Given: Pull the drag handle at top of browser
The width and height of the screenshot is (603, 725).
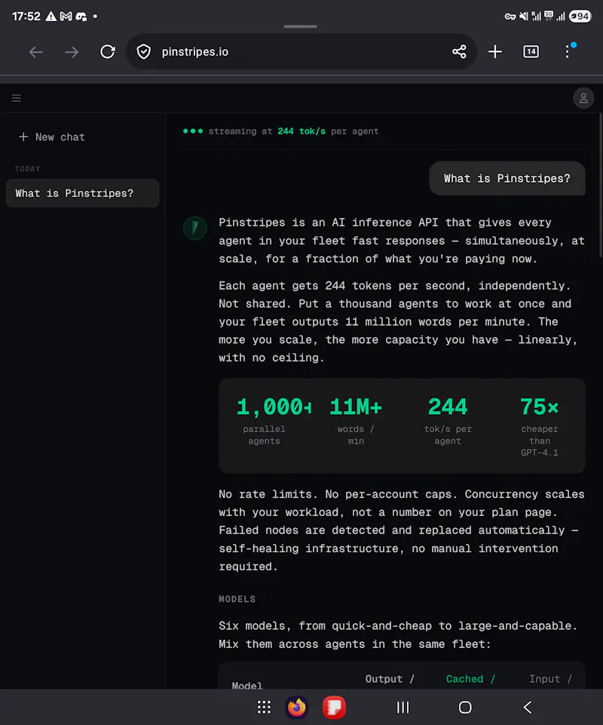Looking at the screenshot, I should [300, 26].
